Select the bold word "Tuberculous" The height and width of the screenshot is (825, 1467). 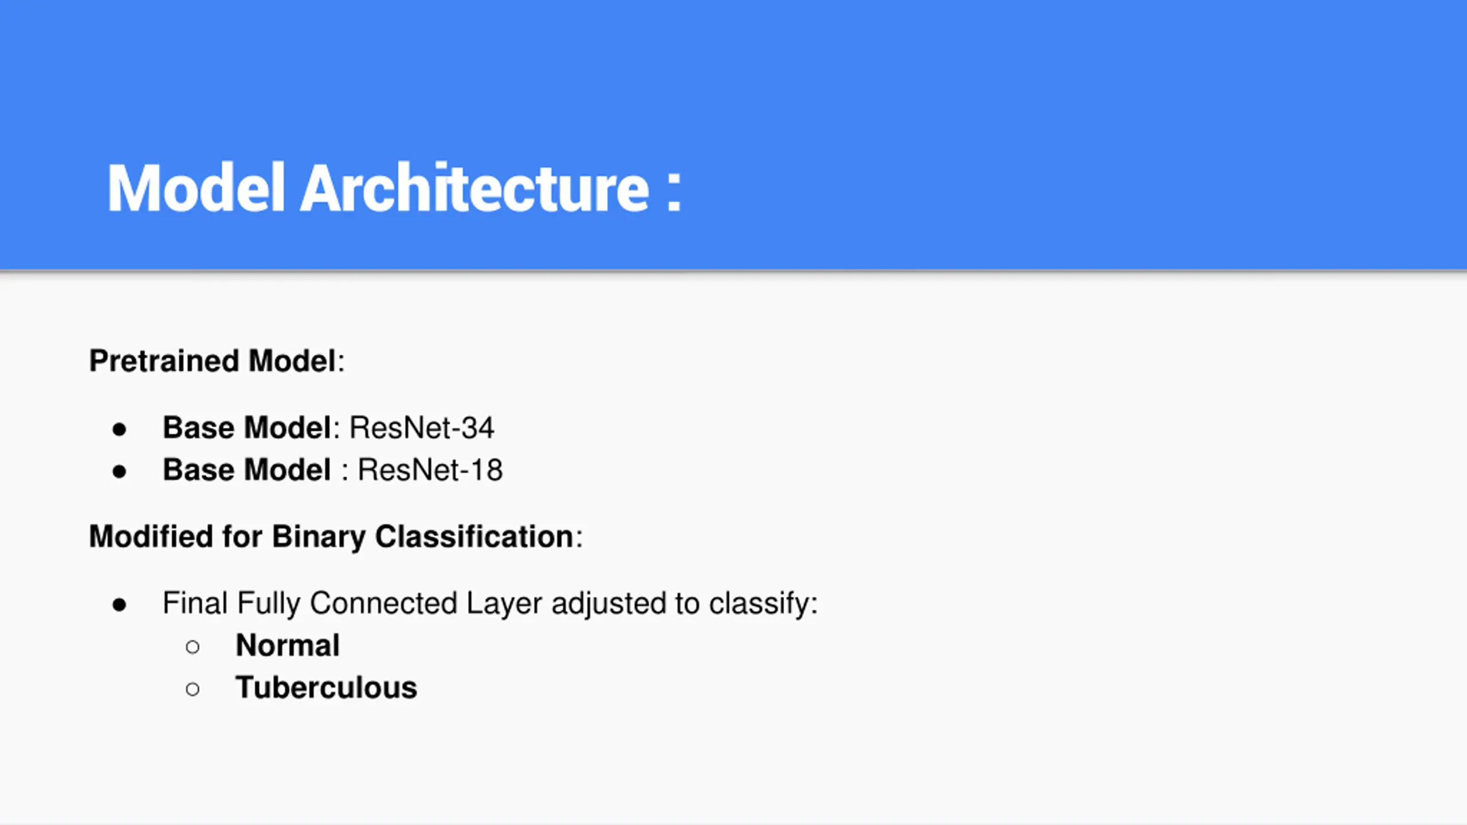(326, 688)
